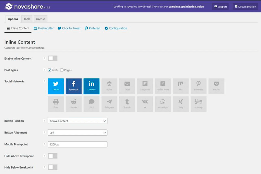Enable the VK network button
Screen dimensions: 261x174
pyautogui.click(x=145, y=104)
